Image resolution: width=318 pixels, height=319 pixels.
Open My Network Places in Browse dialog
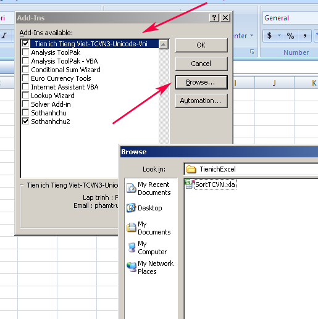click(151, 267)
